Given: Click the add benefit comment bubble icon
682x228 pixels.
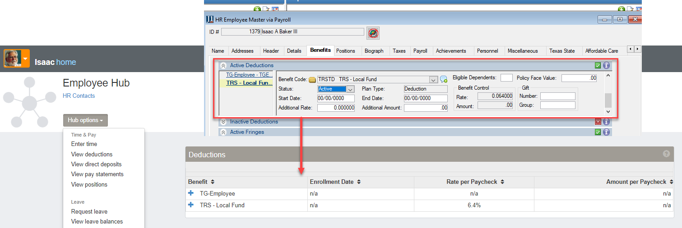Looking at the screenshot, I should coord(443,80).
